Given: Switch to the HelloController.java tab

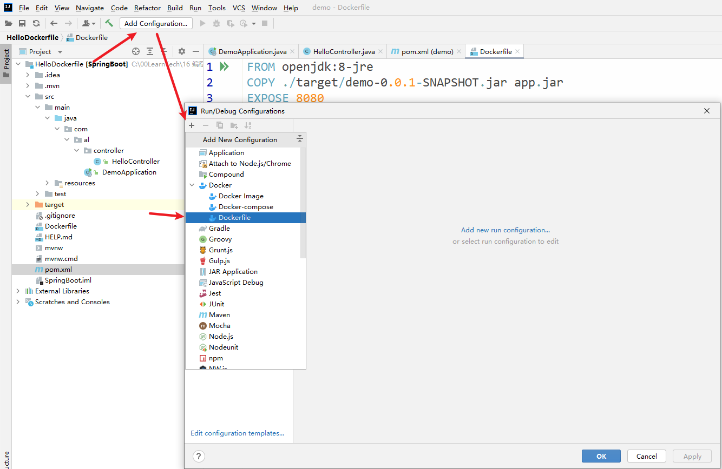Looking at the screenshot, I should (339, 51).
